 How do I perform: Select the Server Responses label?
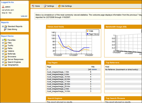[15, 59]
